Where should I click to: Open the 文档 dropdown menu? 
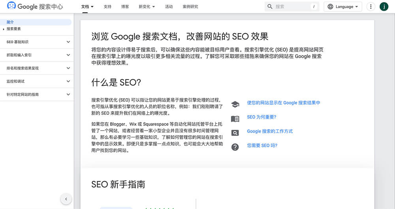(x=87, y=7)
